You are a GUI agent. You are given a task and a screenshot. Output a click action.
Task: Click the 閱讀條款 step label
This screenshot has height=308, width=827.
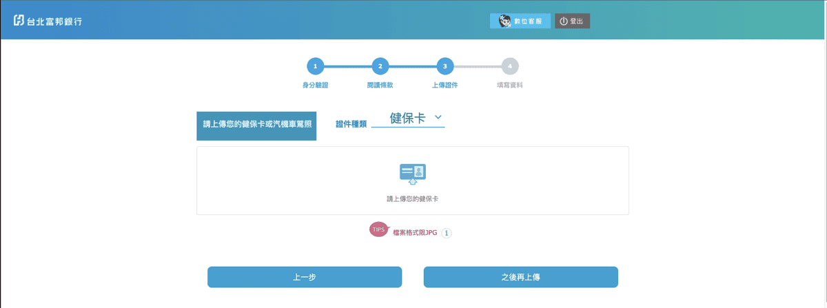point(380,85)
